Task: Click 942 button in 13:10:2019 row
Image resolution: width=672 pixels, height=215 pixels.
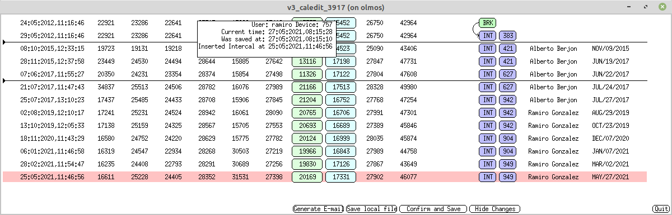Action: click(x=507, y=126)
